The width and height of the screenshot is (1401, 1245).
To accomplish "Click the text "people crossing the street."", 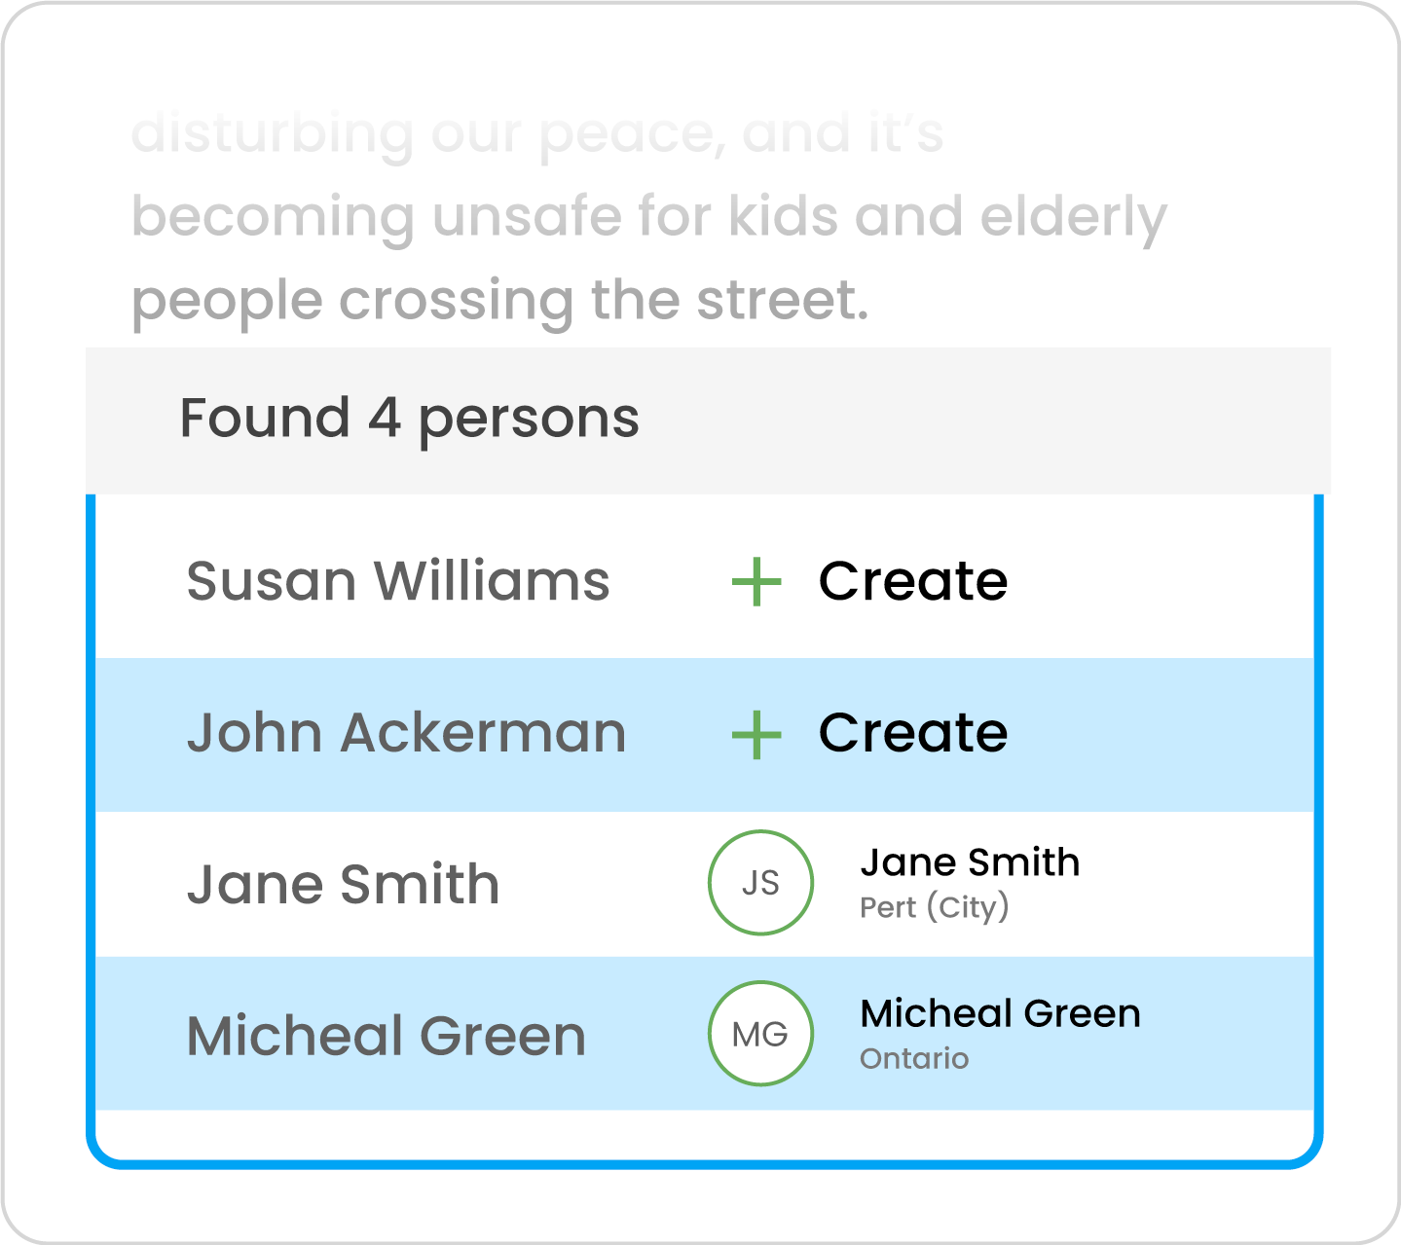I will click(499, 300).
